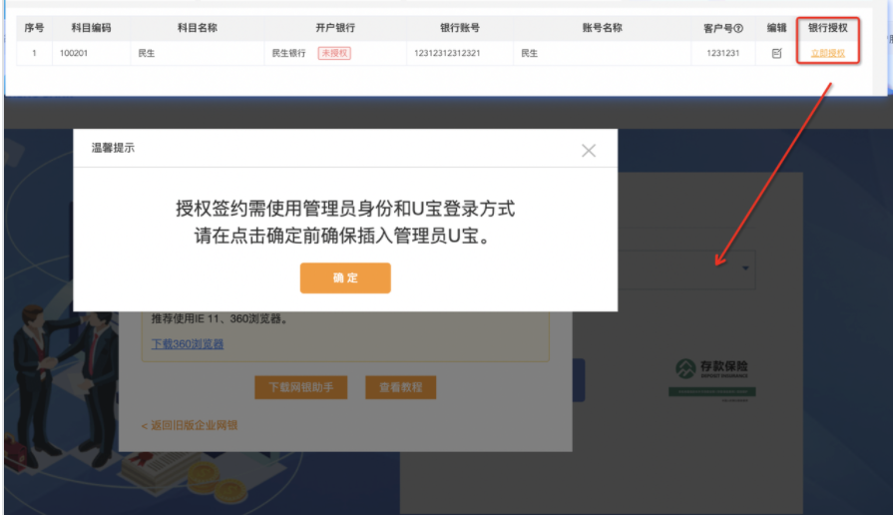Click the 立即授权 link
Viewport: 893px width, 515px height.
(x=827, y=53)
